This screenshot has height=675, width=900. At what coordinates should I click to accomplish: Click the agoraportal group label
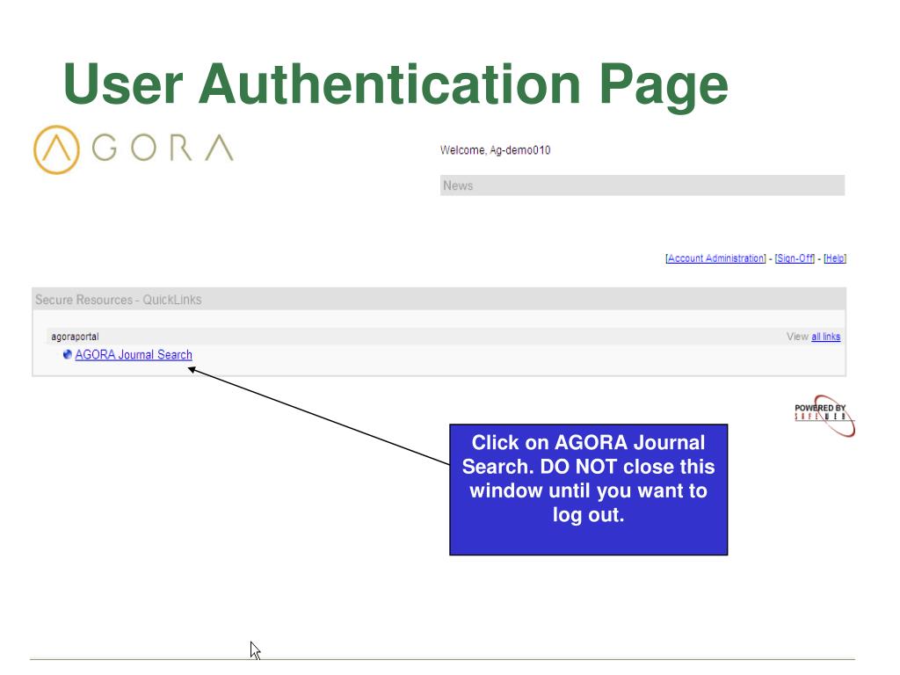[76, 337]
